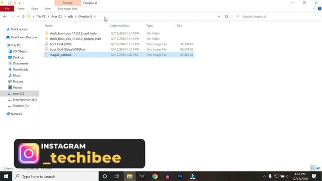322x181 pixels.
Task: Open Documents in navigation pane
Action: click(x=20, y=63)
